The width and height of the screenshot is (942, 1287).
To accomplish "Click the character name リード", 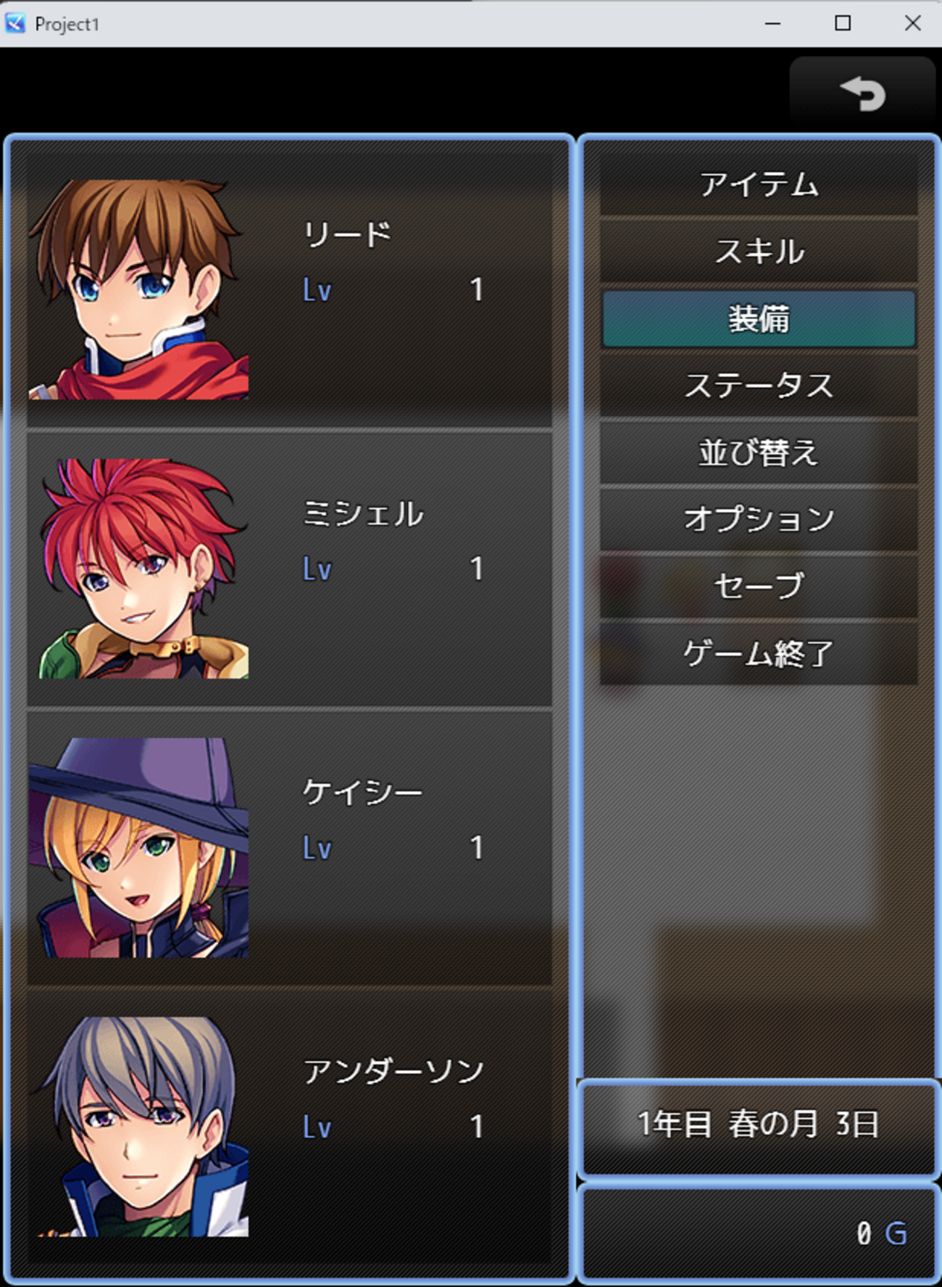I will [347, 234].
